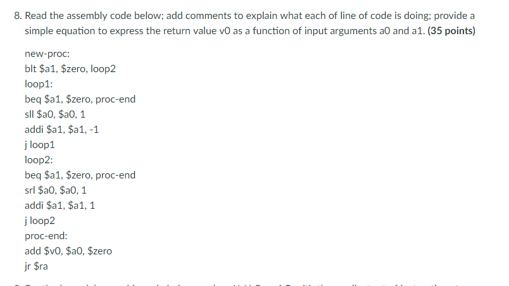This screenshot has height=286, width=509.
Task: Select the "loop2:" label line
Action: (38, 160)
